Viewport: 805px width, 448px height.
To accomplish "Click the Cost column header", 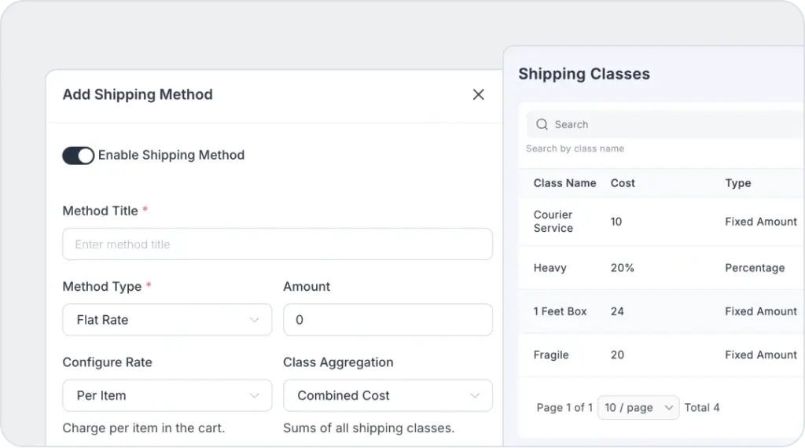I will point(623,183).
